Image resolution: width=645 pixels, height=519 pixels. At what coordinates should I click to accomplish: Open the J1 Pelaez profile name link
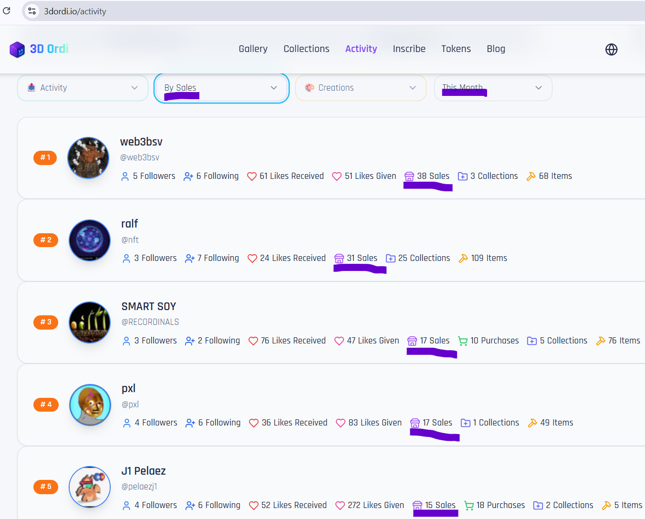click(144, 471)
